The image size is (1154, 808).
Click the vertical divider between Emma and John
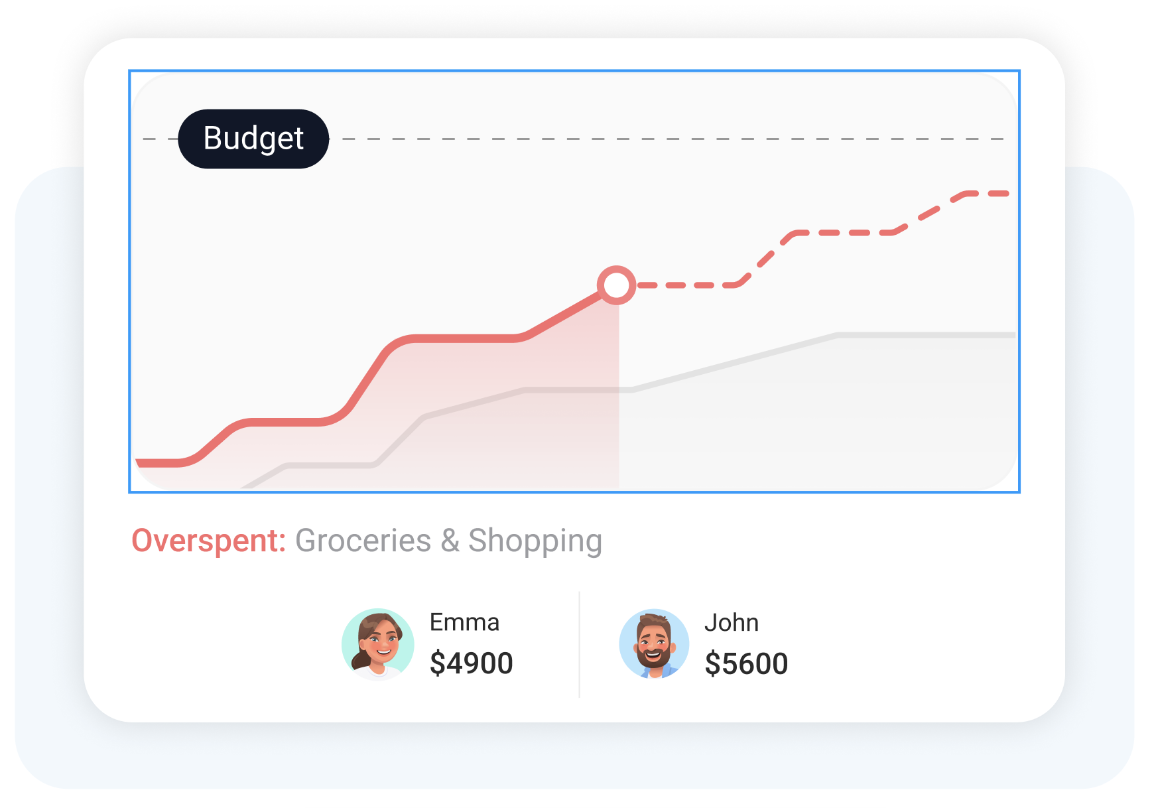(580, 644)
